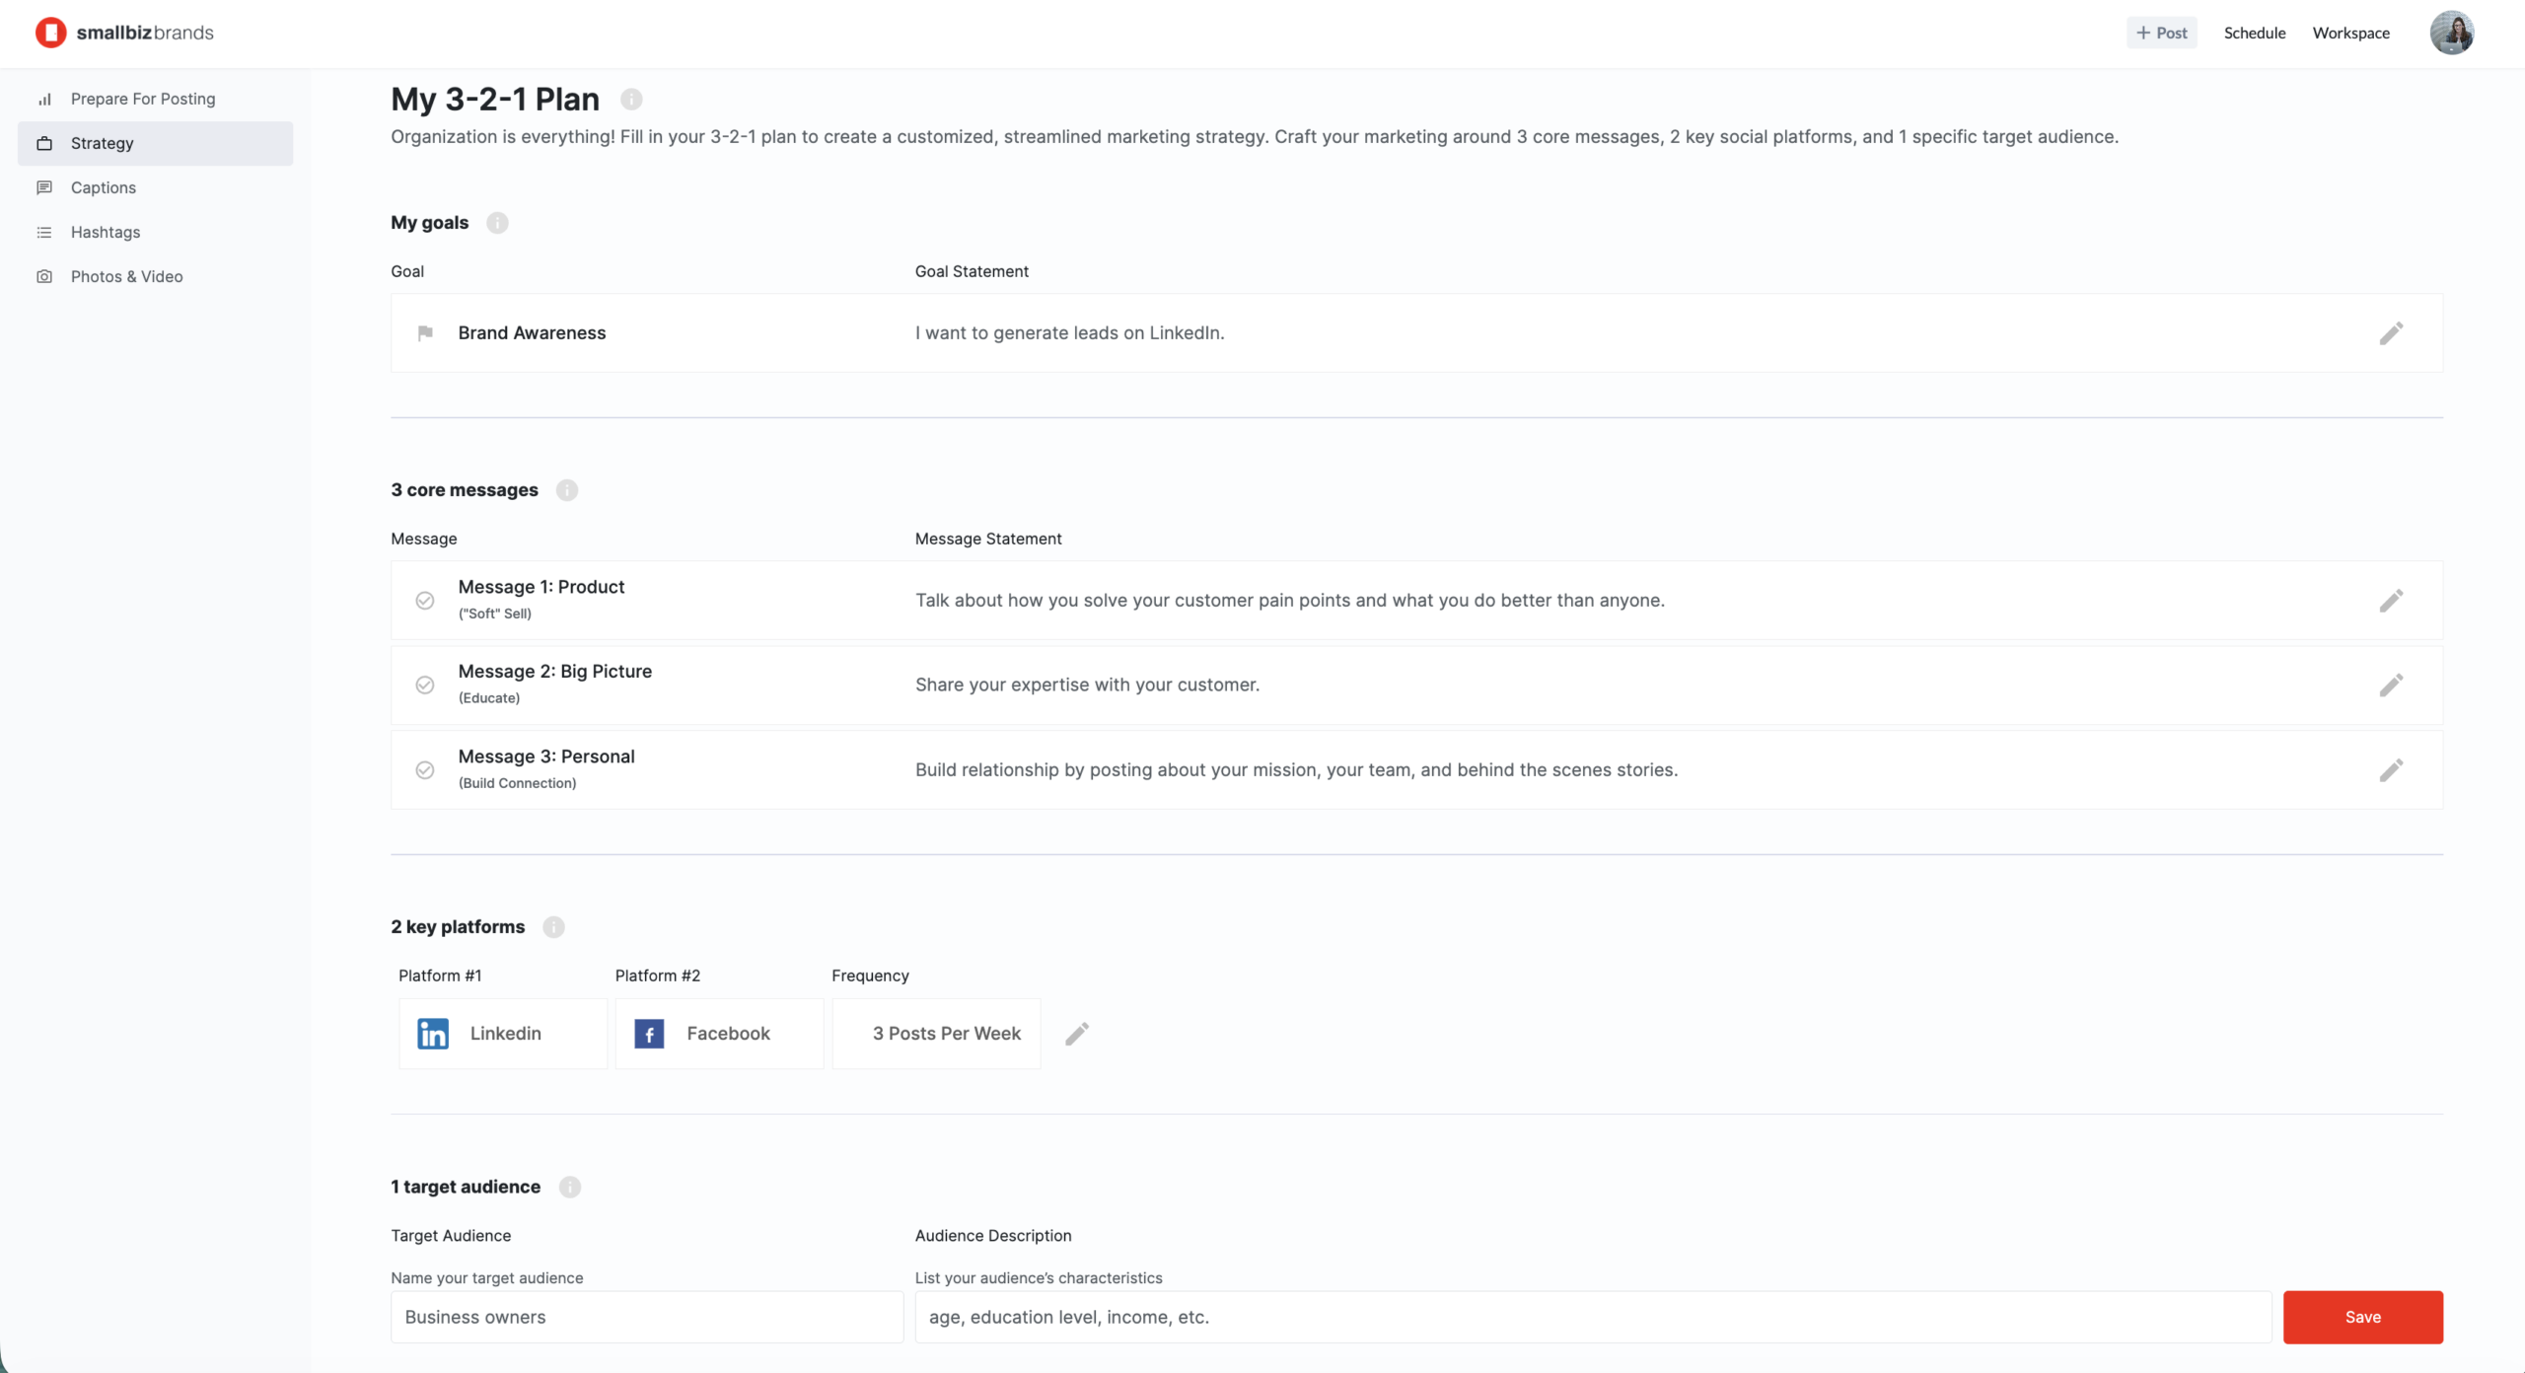This screenshot has width=2525, height=1373.
Task: Go to Captions in the sidebar
Action: tap(155, 187)
